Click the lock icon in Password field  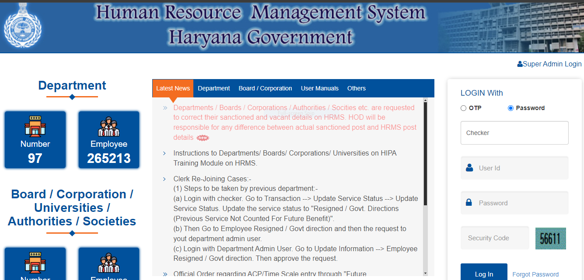pyautogui.click(x=469, y=203)
